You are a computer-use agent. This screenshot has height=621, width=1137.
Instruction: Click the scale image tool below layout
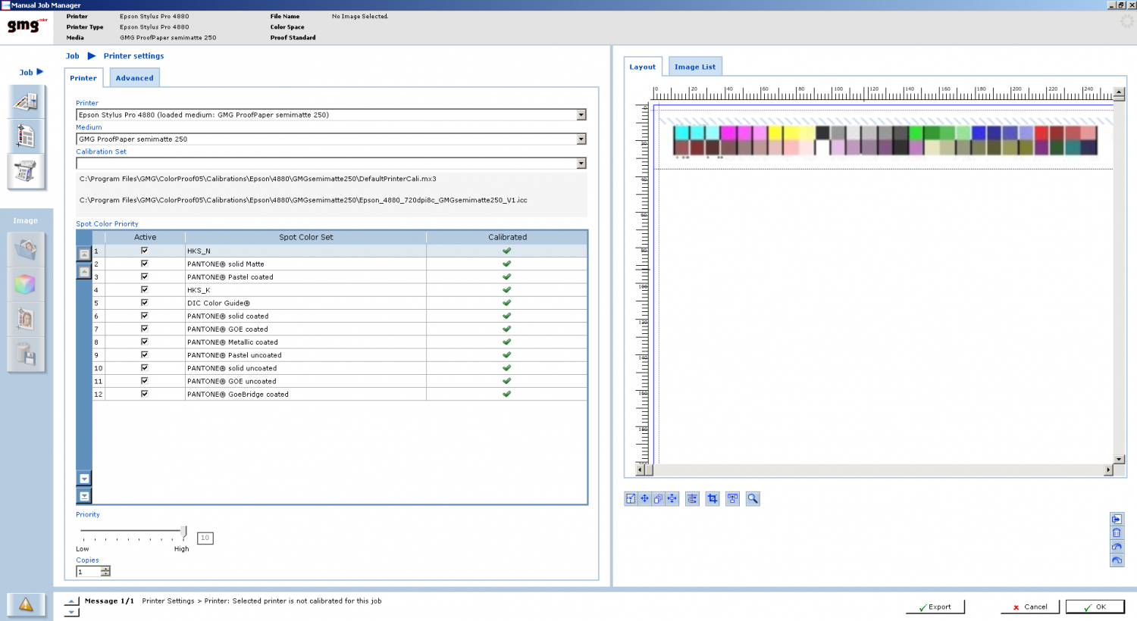pyautogui.click(x=631, y=498)
